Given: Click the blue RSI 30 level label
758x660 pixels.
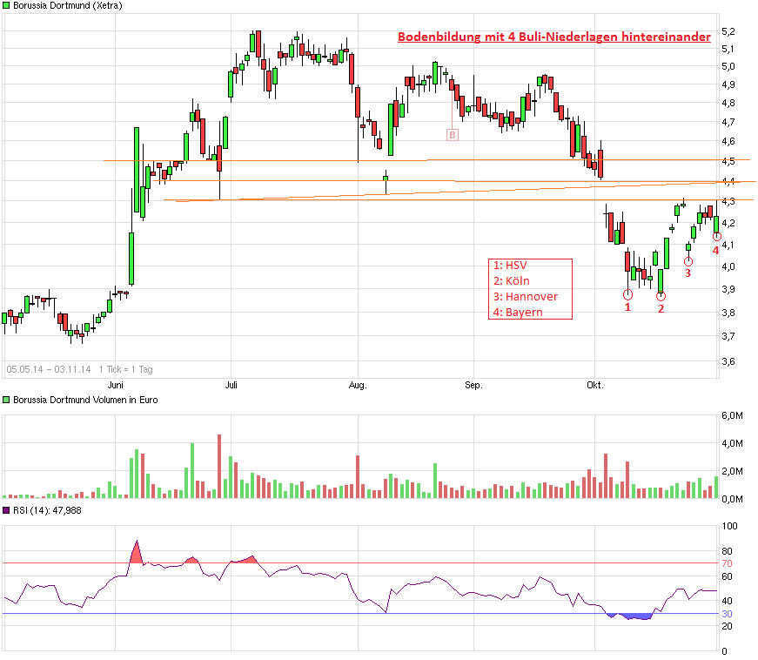Looking at the screenshot, I should click(727, 614).
